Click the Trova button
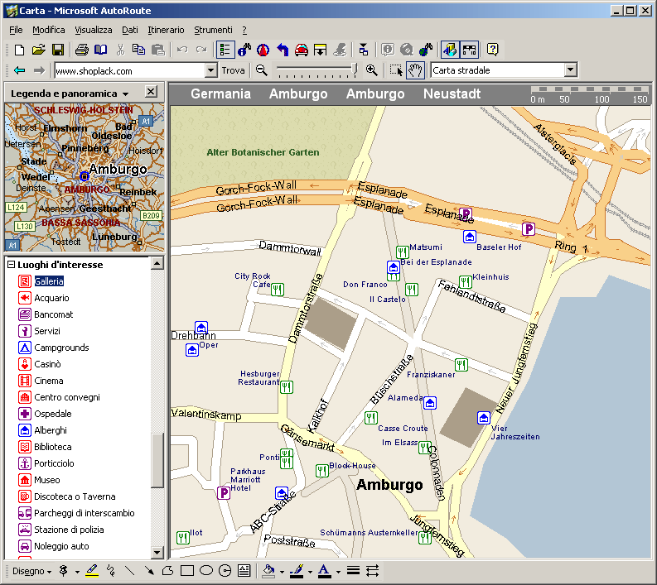Image resolution: width=657 pixels, height=585 pixels. [234, 70]
